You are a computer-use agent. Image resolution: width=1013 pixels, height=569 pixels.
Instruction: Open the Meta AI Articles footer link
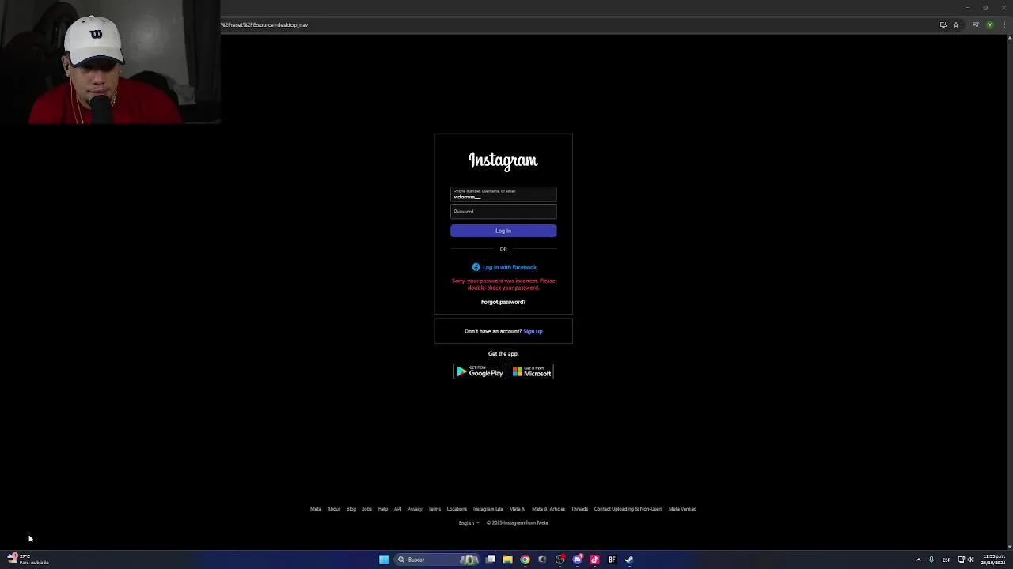tap(548, 509)
